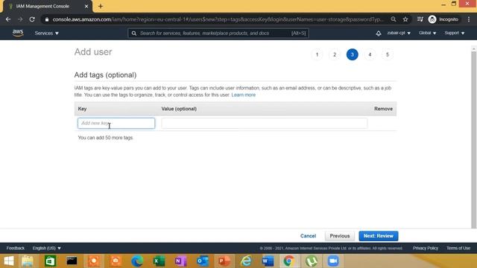477x268 pixels.
Task: Open Chrome three-dot menu
Action: tap(469, 19)
